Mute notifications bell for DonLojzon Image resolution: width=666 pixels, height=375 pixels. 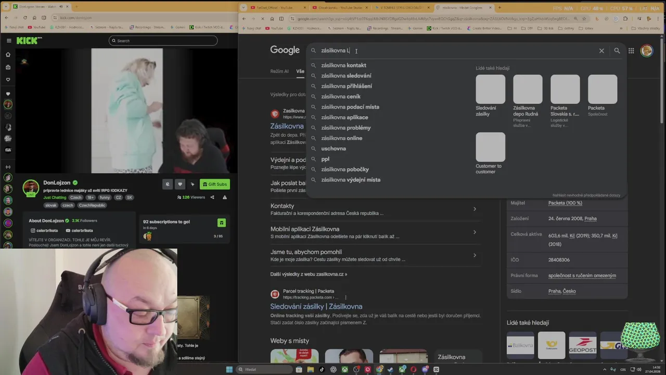(168, 184)
